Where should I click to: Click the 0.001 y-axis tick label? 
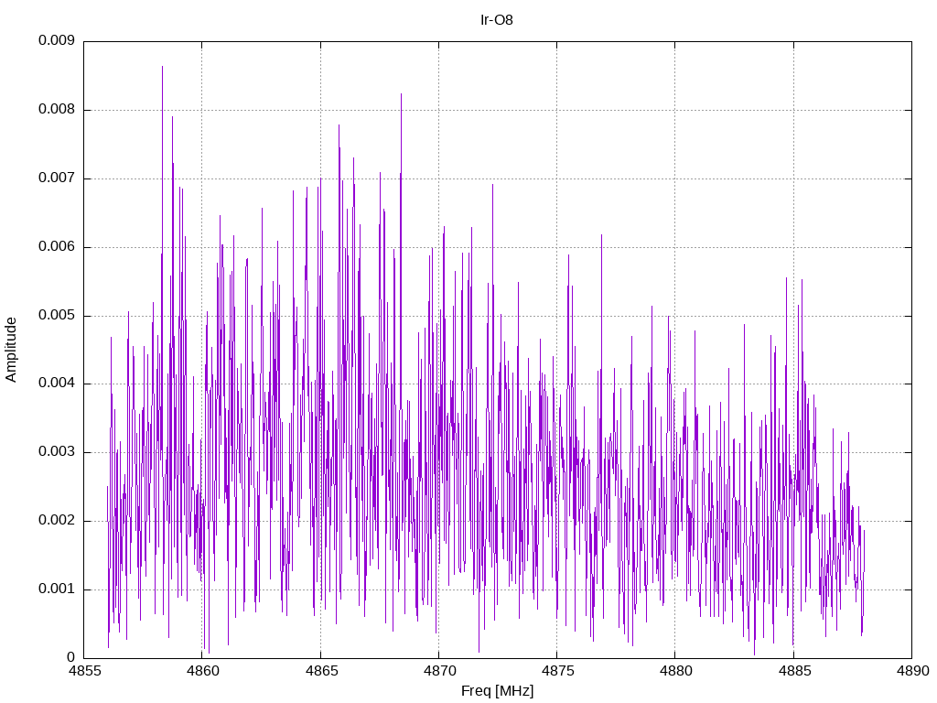click(x=57, y=589)
